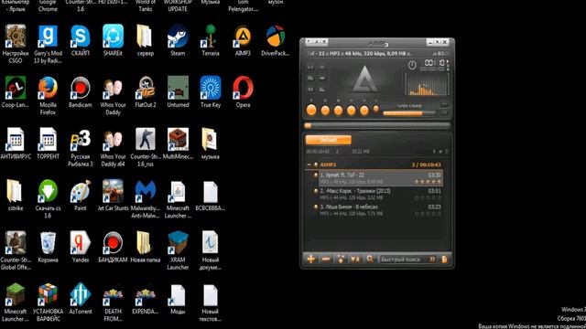
Task: Select track 1 Ярмак ft. Tof - 22
Action: 381,178
